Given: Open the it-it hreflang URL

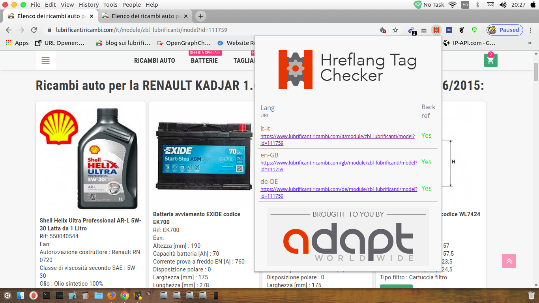Looking at the screenshot, I should 337,140.
